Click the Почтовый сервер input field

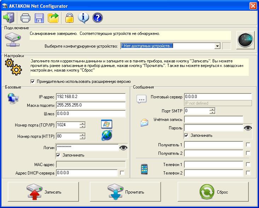(218, 97)
